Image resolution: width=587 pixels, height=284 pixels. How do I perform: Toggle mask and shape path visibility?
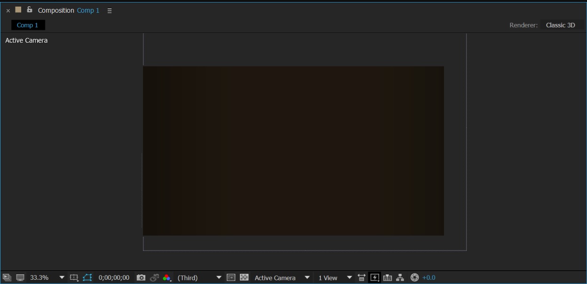pos(87,277)
